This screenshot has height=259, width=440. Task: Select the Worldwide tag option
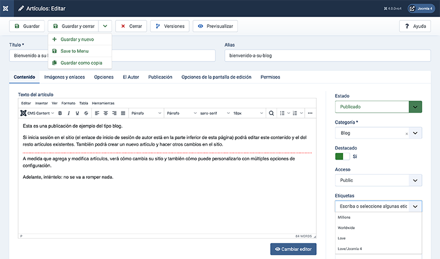pos(347,228)
